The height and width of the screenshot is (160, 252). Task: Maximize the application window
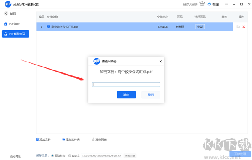pyautogui.click(x=241, y=4)
